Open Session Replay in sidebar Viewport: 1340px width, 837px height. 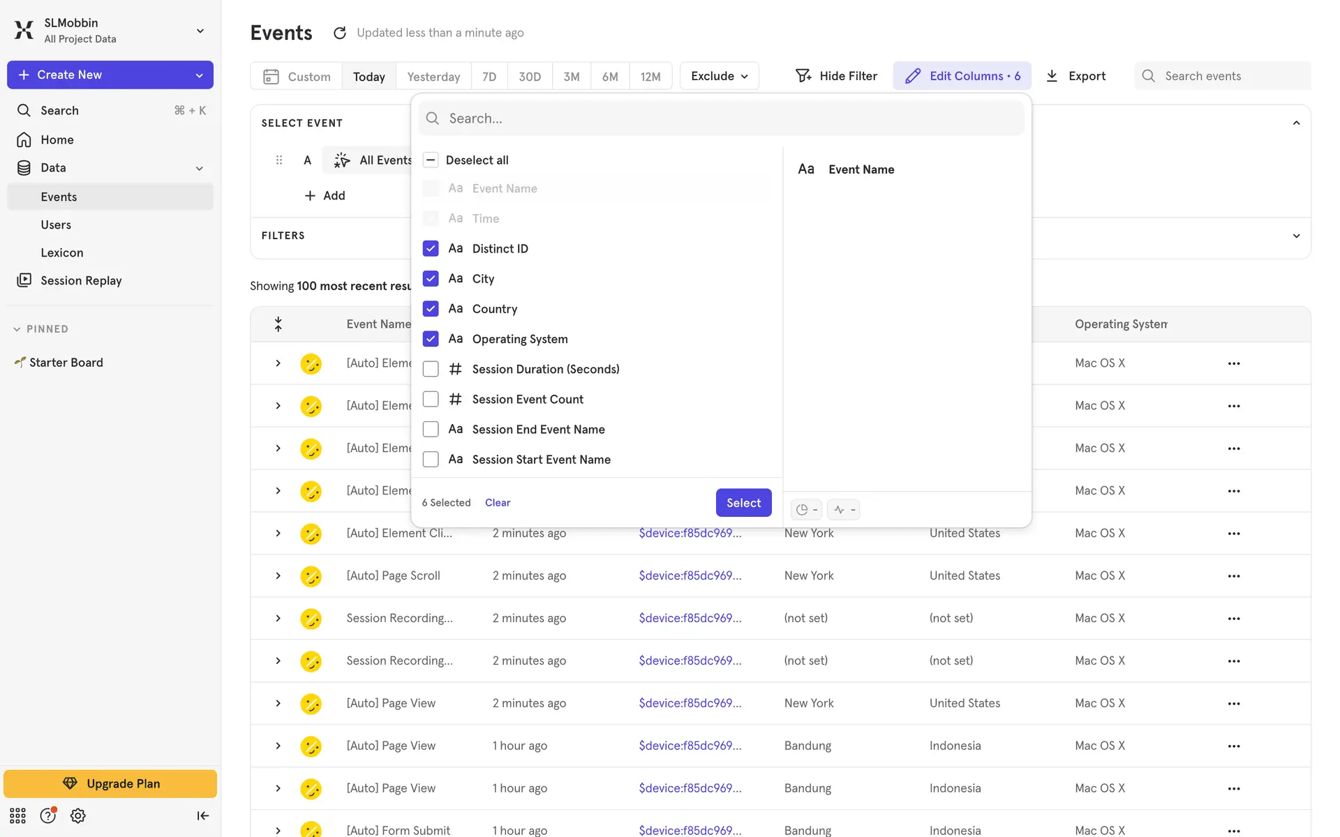[81, 280]
